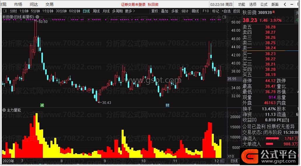
Task: Select the 15分钟 period
Action: click(48, 11)
